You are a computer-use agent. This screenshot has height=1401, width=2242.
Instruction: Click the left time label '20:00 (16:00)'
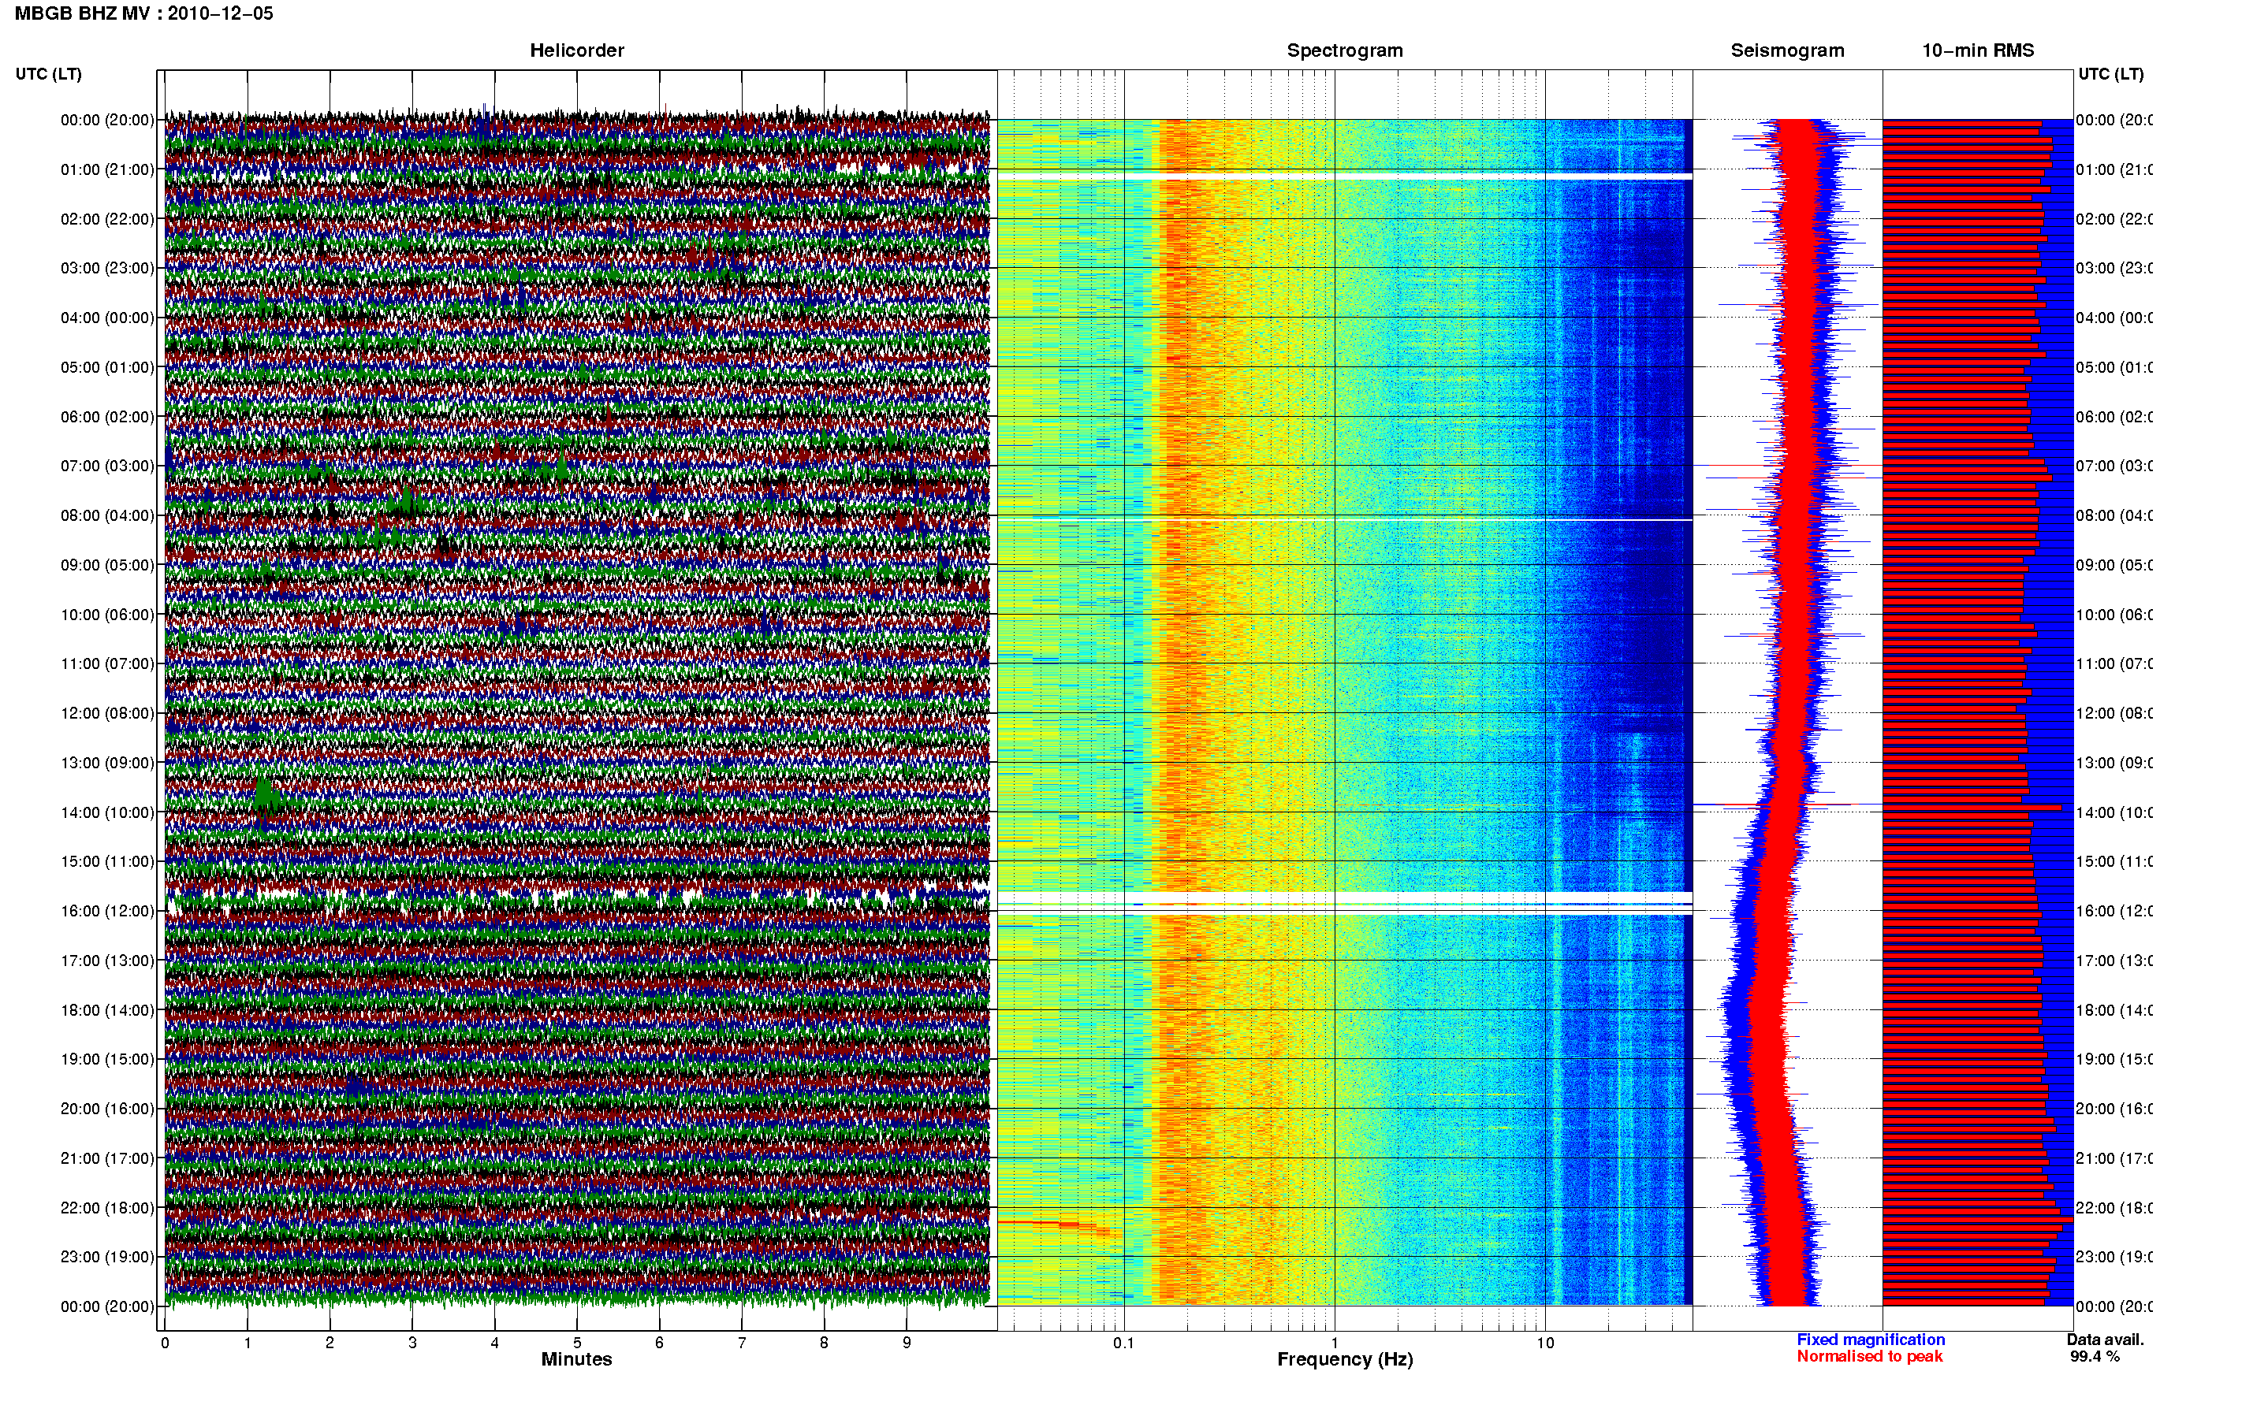coord(107,1109)
